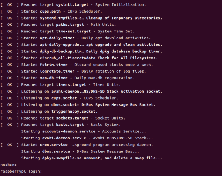Select fstrim.timer unit name
Image resolution: width=222 pixels, height=176 pixels.
[54, 65]
